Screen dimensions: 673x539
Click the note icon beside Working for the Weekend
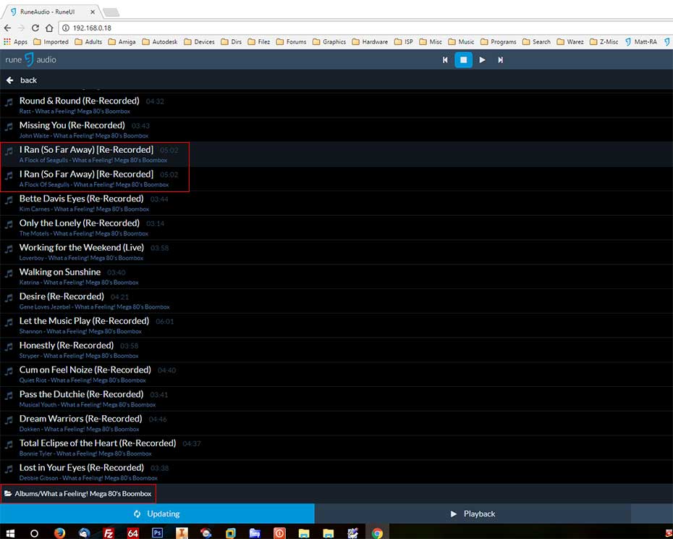coord(9,250)
